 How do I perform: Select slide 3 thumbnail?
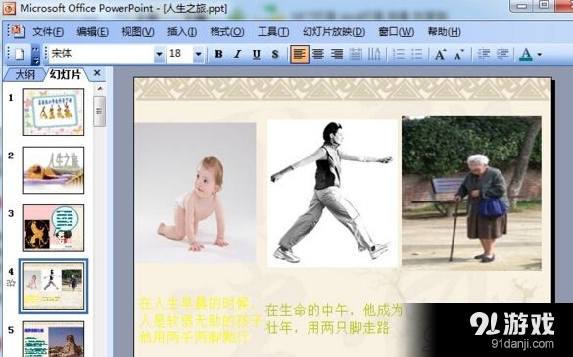pyautogui.click(x=53, y=228)
